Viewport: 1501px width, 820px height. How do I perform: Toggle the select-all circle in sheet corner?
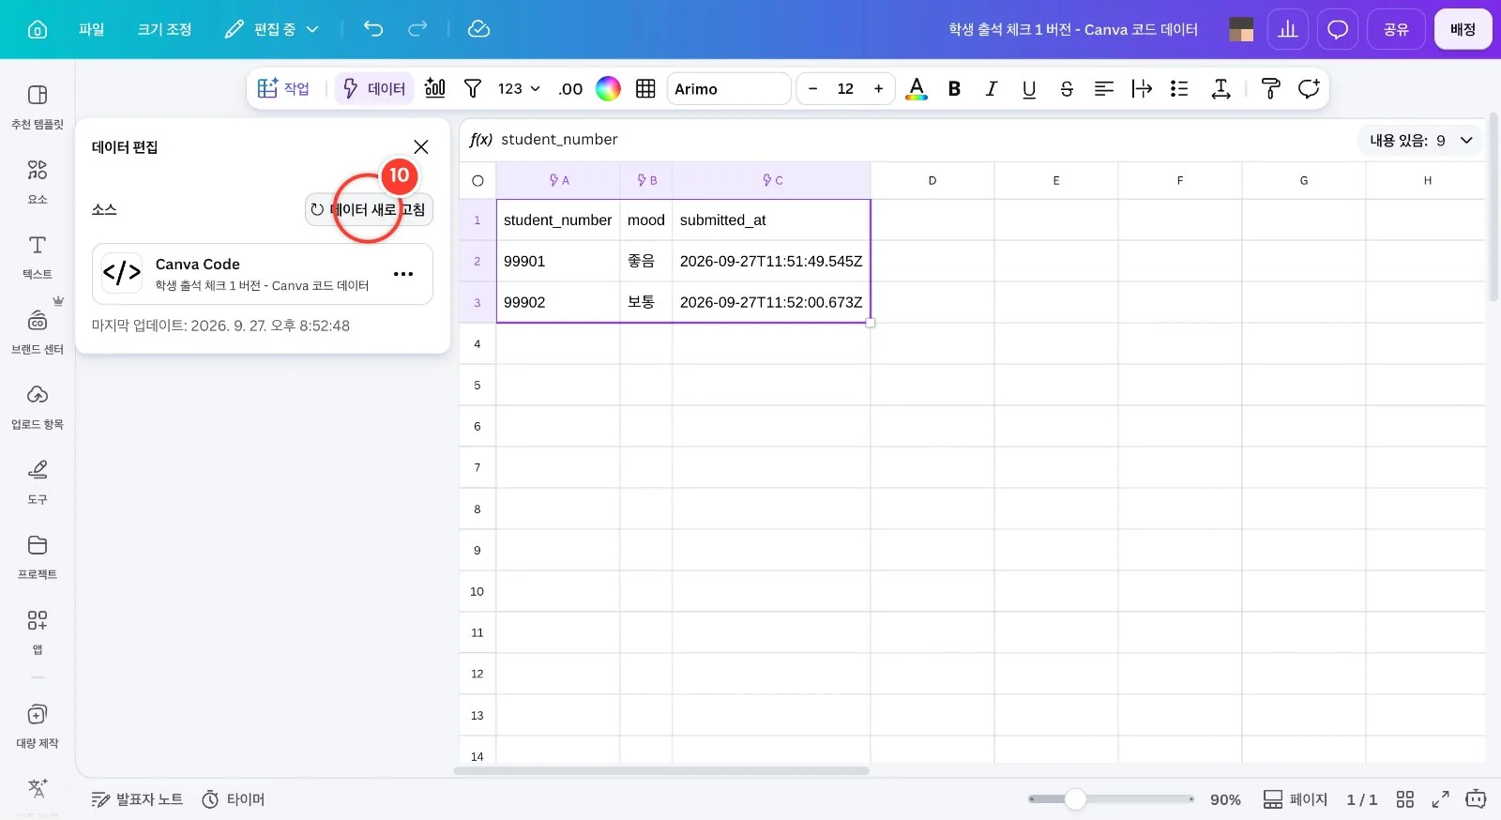click(478, 180)
